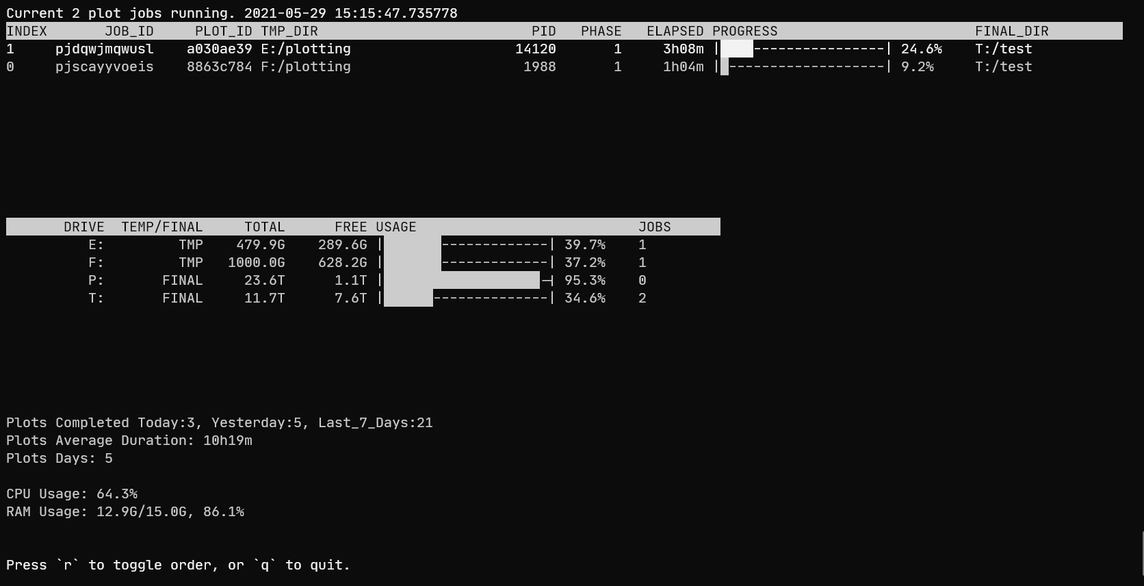Select free space 1.1T
The image size is (1144, 586).
click(x=351, y=280)
